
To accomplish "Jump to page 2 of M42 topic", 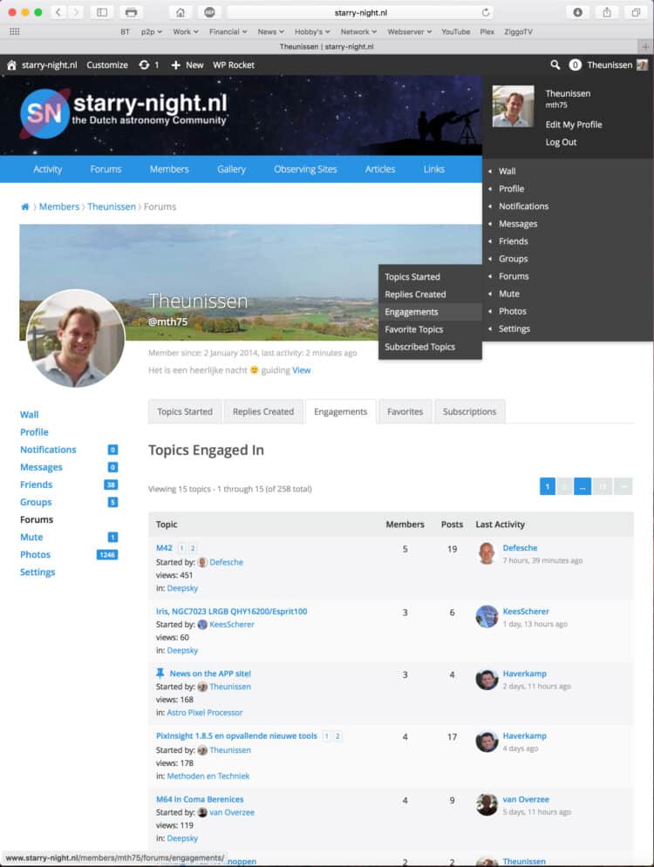I will pos(193,548).
